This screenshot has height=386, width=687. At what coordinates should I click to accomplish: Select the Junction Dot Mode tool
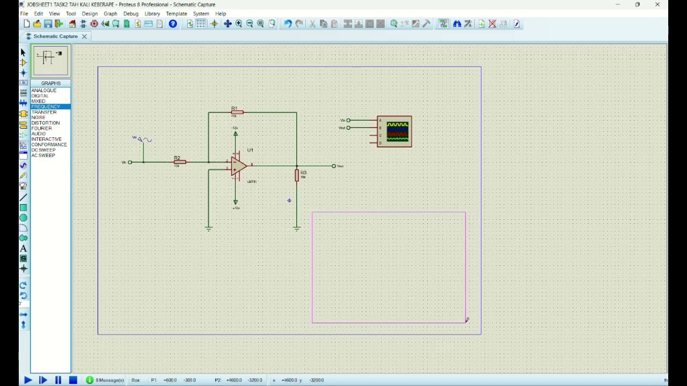(23, 72)
